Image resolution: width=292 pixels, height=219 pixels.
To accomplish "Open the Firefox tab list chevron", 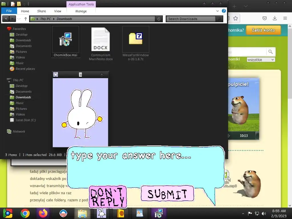I will coord(246,6).
